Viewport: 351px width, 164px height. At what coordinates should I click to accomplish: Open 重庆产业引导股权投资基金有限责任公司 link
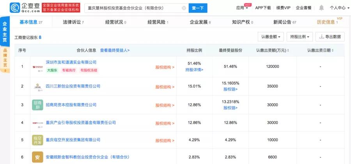click(81, 123)
